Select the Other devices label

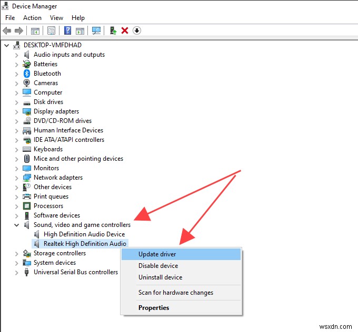(53, 187)
